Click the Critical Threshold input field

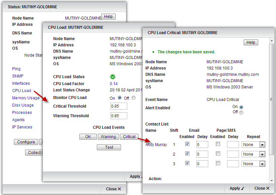[119, 106]
